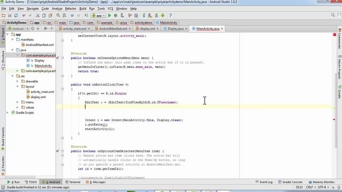This screenshot has height=192, width=342.
Task: Switch to the Display.java editor tab
Action: click(175, 28)
